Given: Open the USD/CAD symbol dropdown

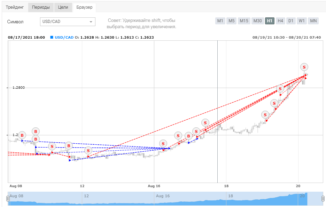Looking at the screenshot, I should 68,22.
